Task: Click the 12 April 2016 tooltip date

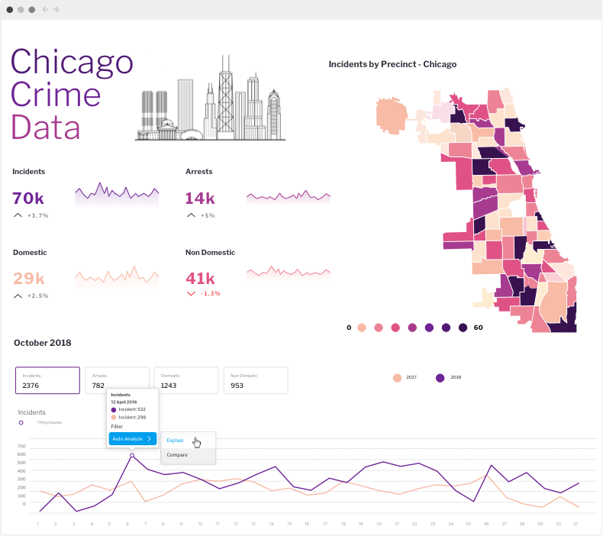Action: click(124, 402)
